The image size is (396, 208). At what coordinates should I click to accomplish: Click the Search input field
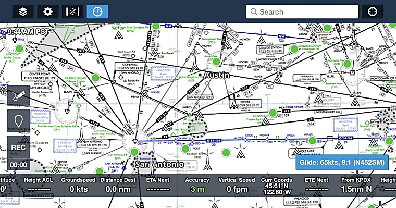point(302,11)
